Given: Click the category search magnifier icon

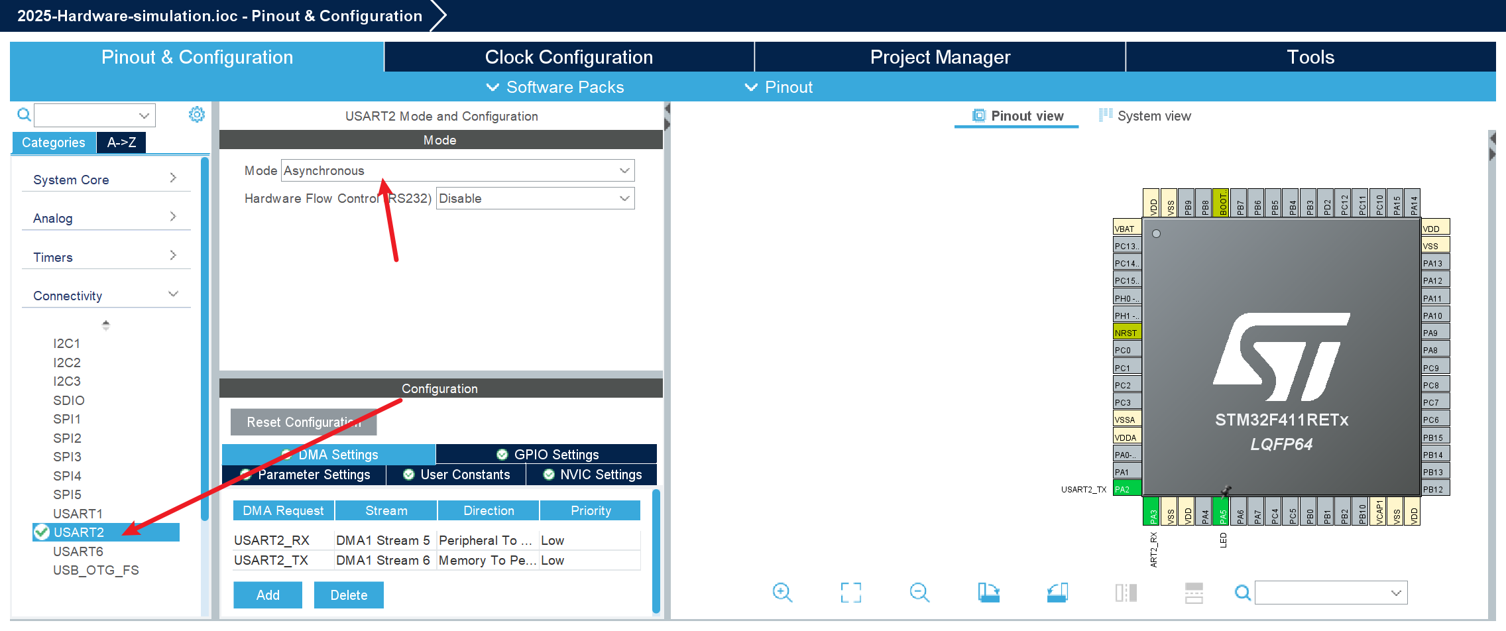Looking at the screenshot, I should (x=24, y=115).
